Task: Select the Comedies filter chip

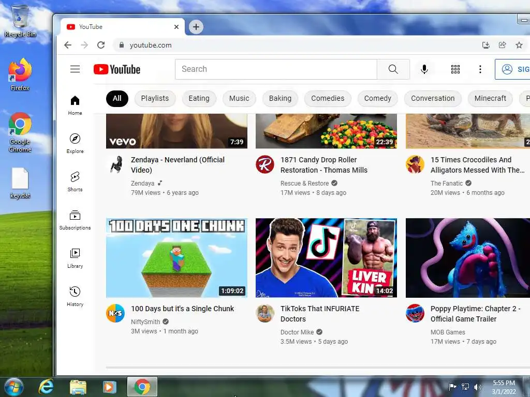Action: coord(328,99)
